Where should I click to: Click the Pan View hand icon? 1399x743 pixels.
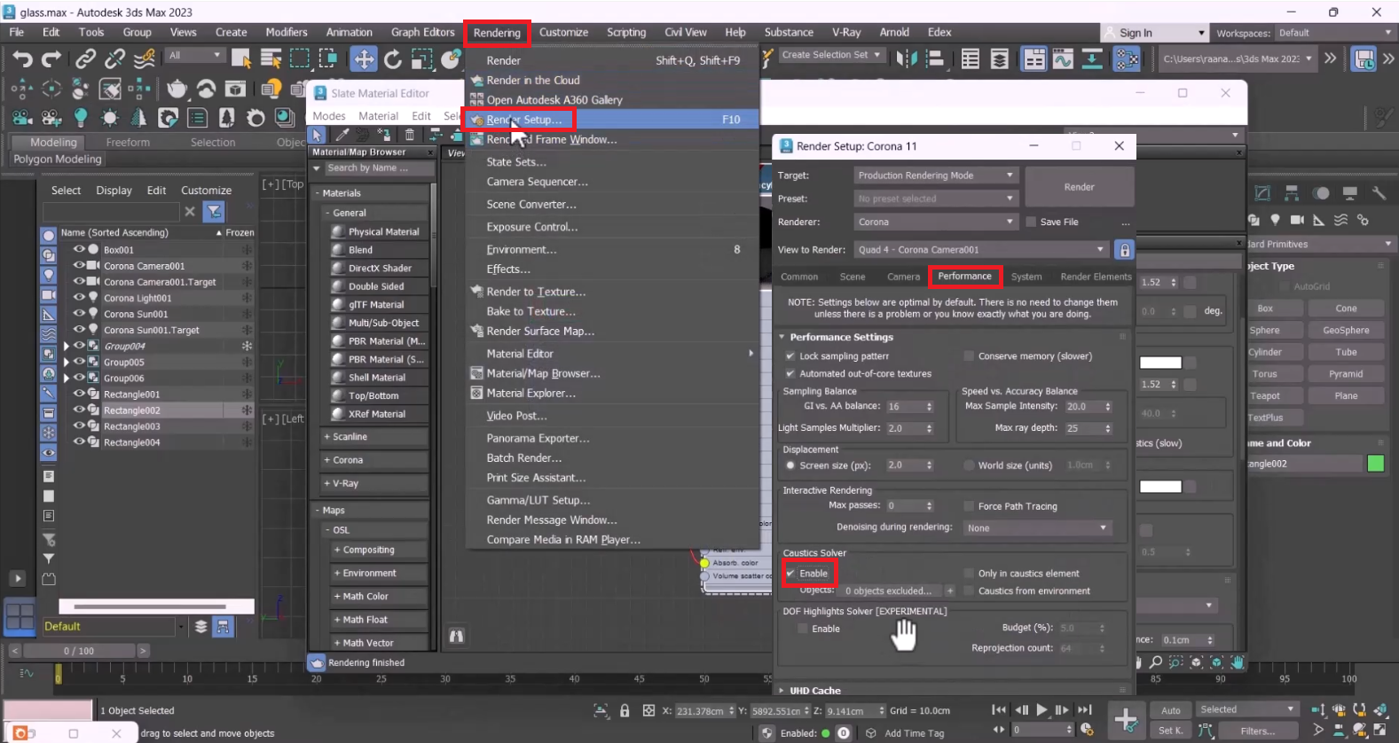[x=1237, y=662]
